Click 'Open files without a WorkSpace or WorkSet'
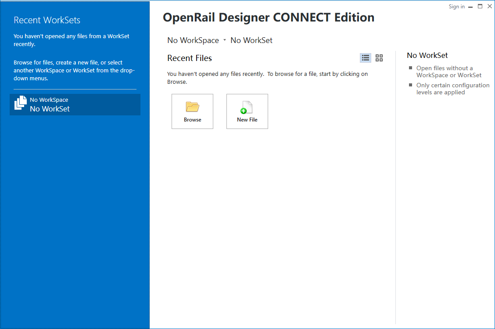 click(x=448, y=72)
